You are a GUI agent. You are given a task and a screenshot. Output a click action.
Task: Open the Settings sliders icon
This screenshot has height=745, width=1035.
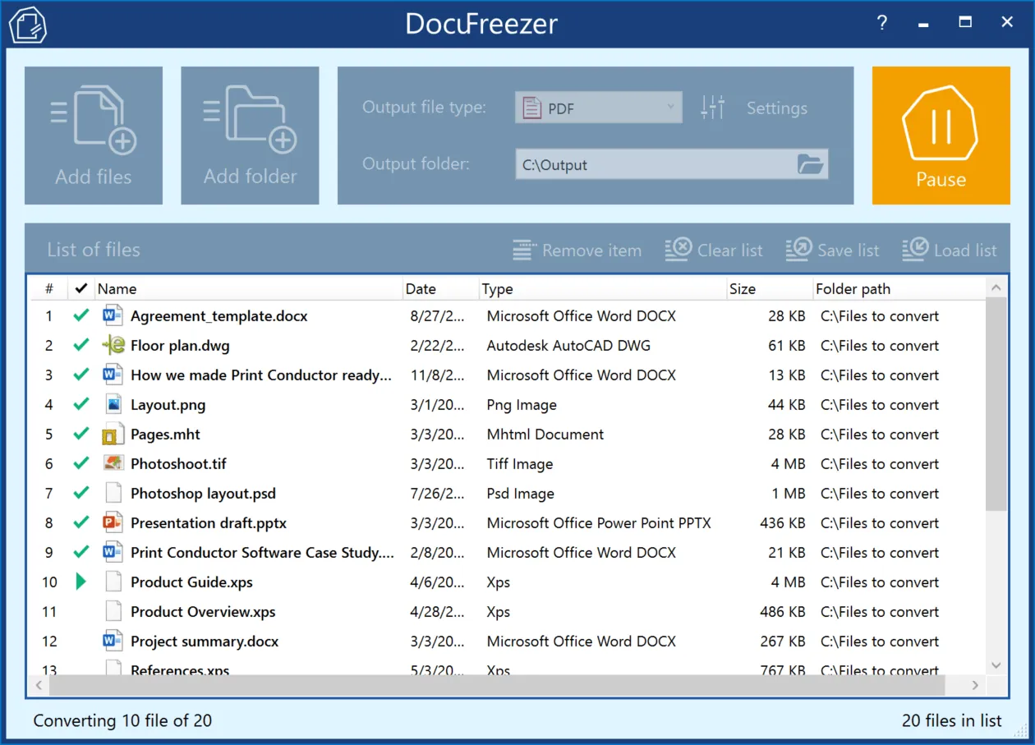click(x=712, y=108)
